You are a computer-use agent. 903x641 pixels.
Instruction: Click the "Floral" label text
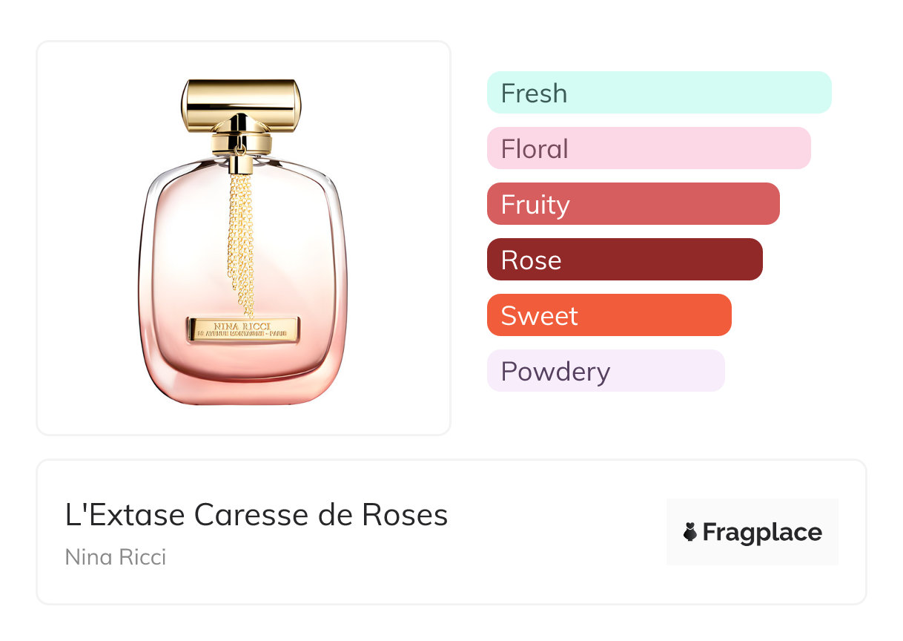[535, 149]
